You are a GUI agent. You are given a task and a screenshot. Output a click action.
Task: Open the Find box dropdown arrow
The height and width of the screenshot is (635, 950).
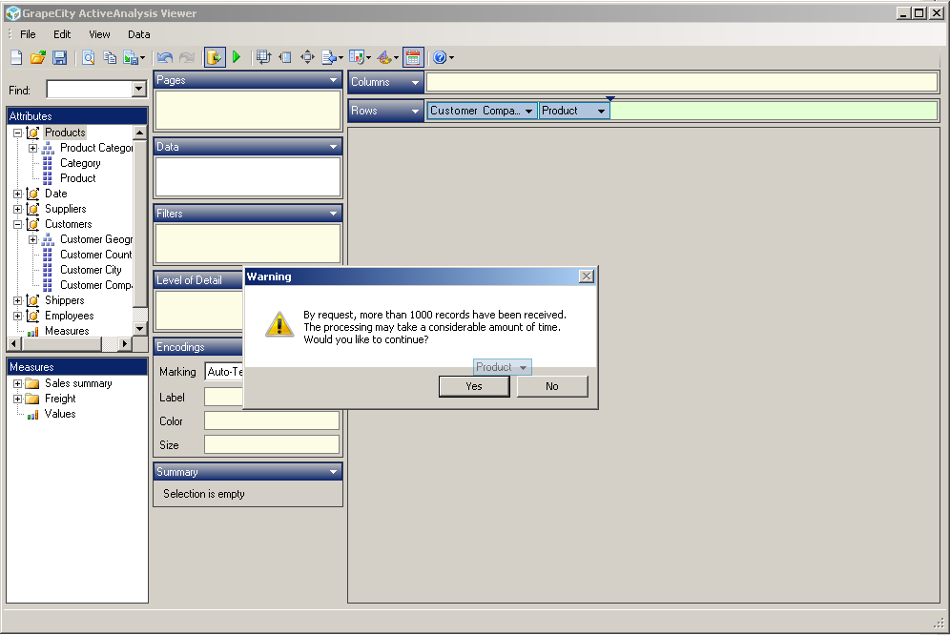tap(138, 90)
